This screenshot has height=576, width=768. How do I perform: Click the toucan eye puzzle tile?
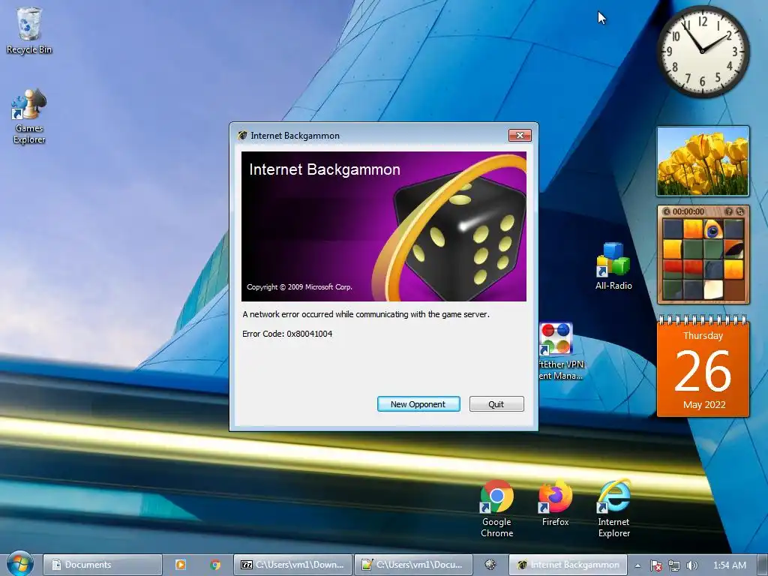click(x=713, y=229)
